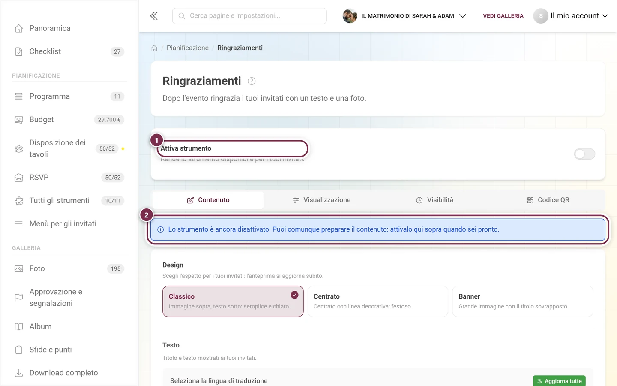Switch to the Visibilità tab

point(434,200)
